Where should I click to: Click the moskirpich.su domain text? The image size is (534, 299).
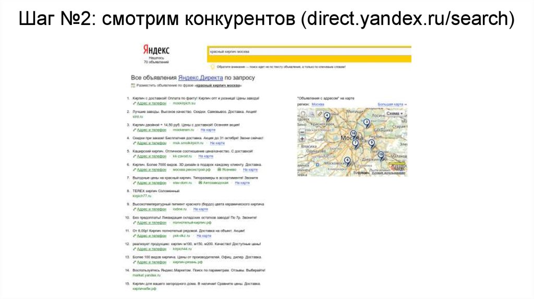(184, 104)
